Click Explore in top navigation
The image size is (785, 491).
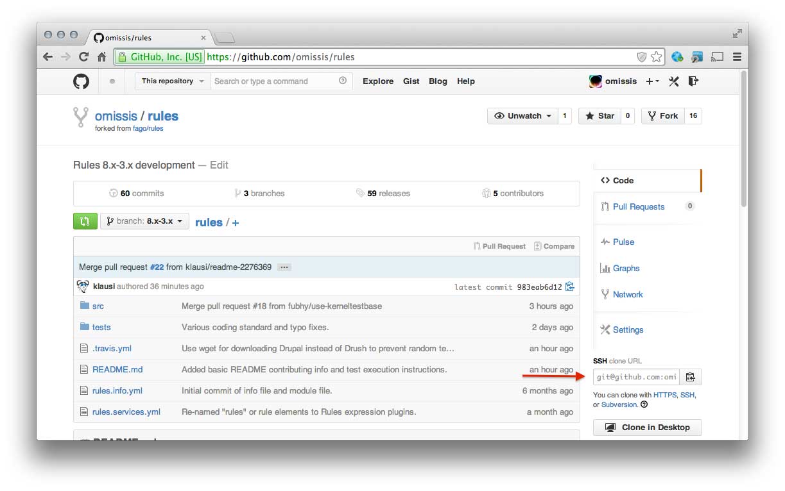point(378,81)
